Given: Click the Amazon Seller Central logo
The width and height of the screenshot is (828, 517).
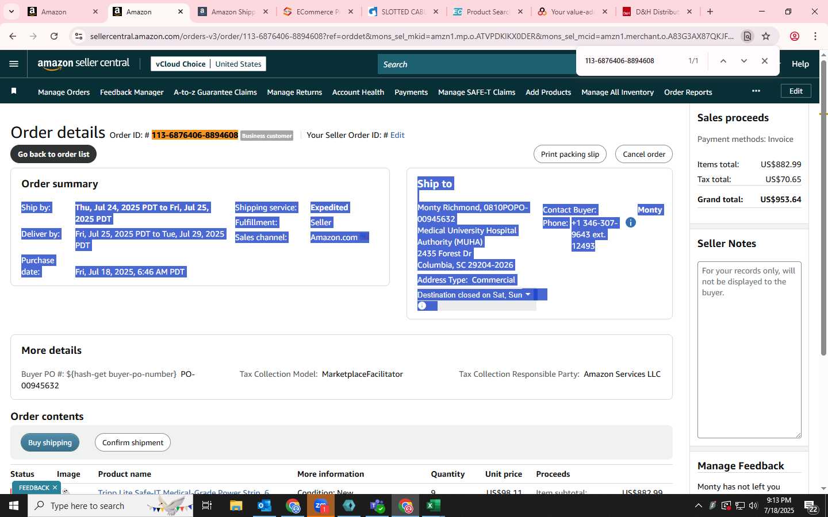Looking at the screenshot, I should [83, 64].
